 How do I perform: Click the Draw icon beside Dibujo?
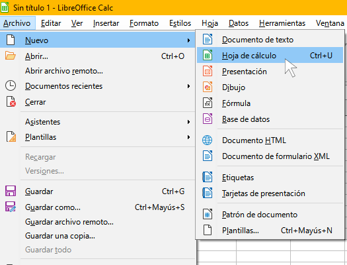coord(208,87)
